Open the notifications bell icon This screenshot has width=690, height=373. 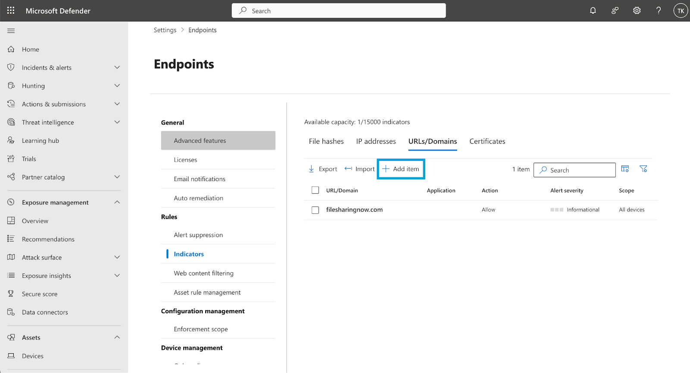point(593,11)
